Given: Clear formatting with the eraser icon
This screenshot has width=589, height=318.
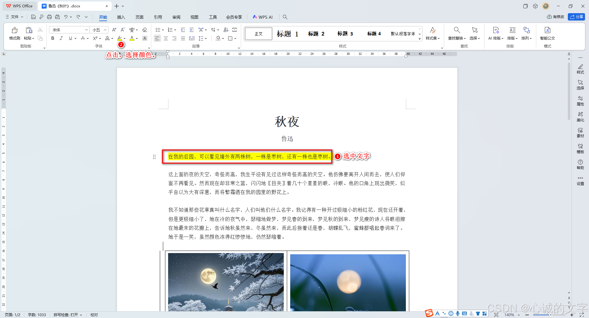Looking at the screenshot, I should coord(144,30).
